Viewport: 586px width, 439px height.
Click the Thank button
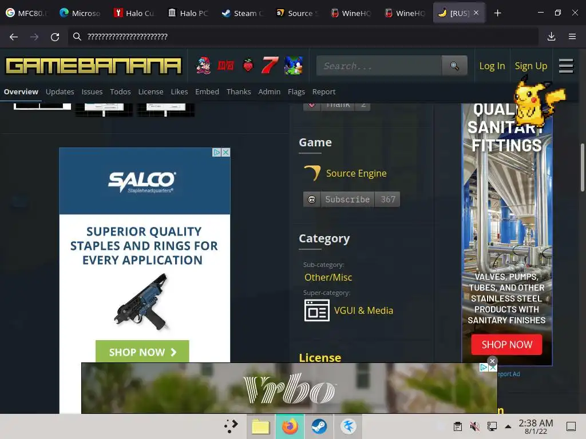pyautogui.click(x=336, y=106)
